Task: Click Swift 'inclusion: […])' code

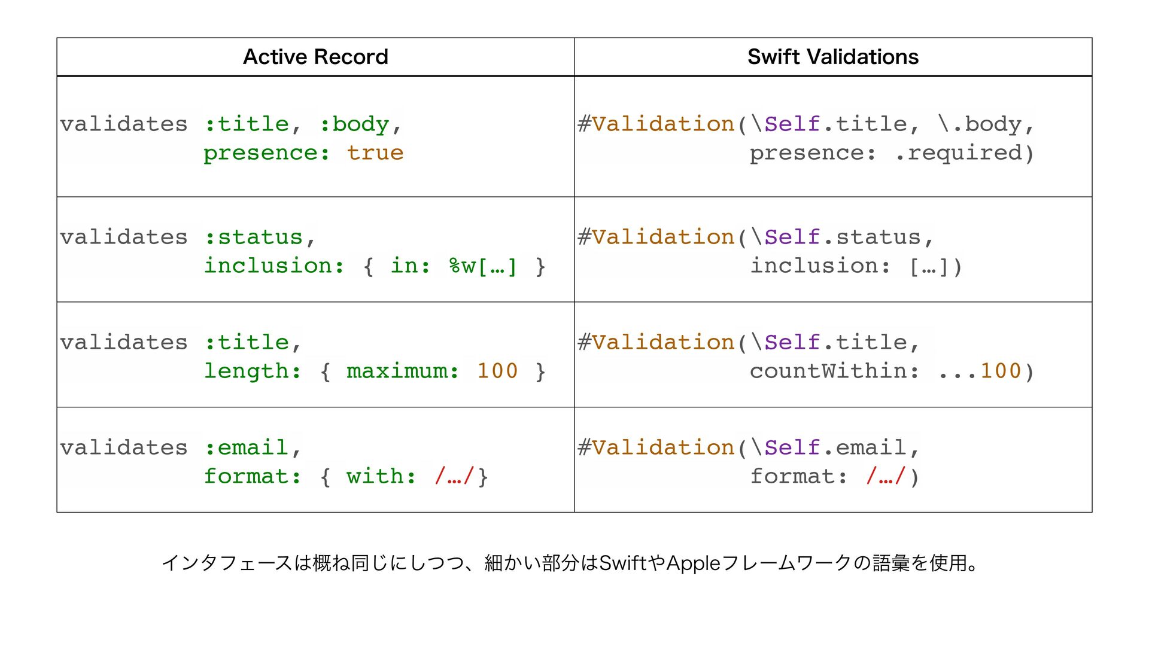Action: pyautogui.click(x=856, y=266)
